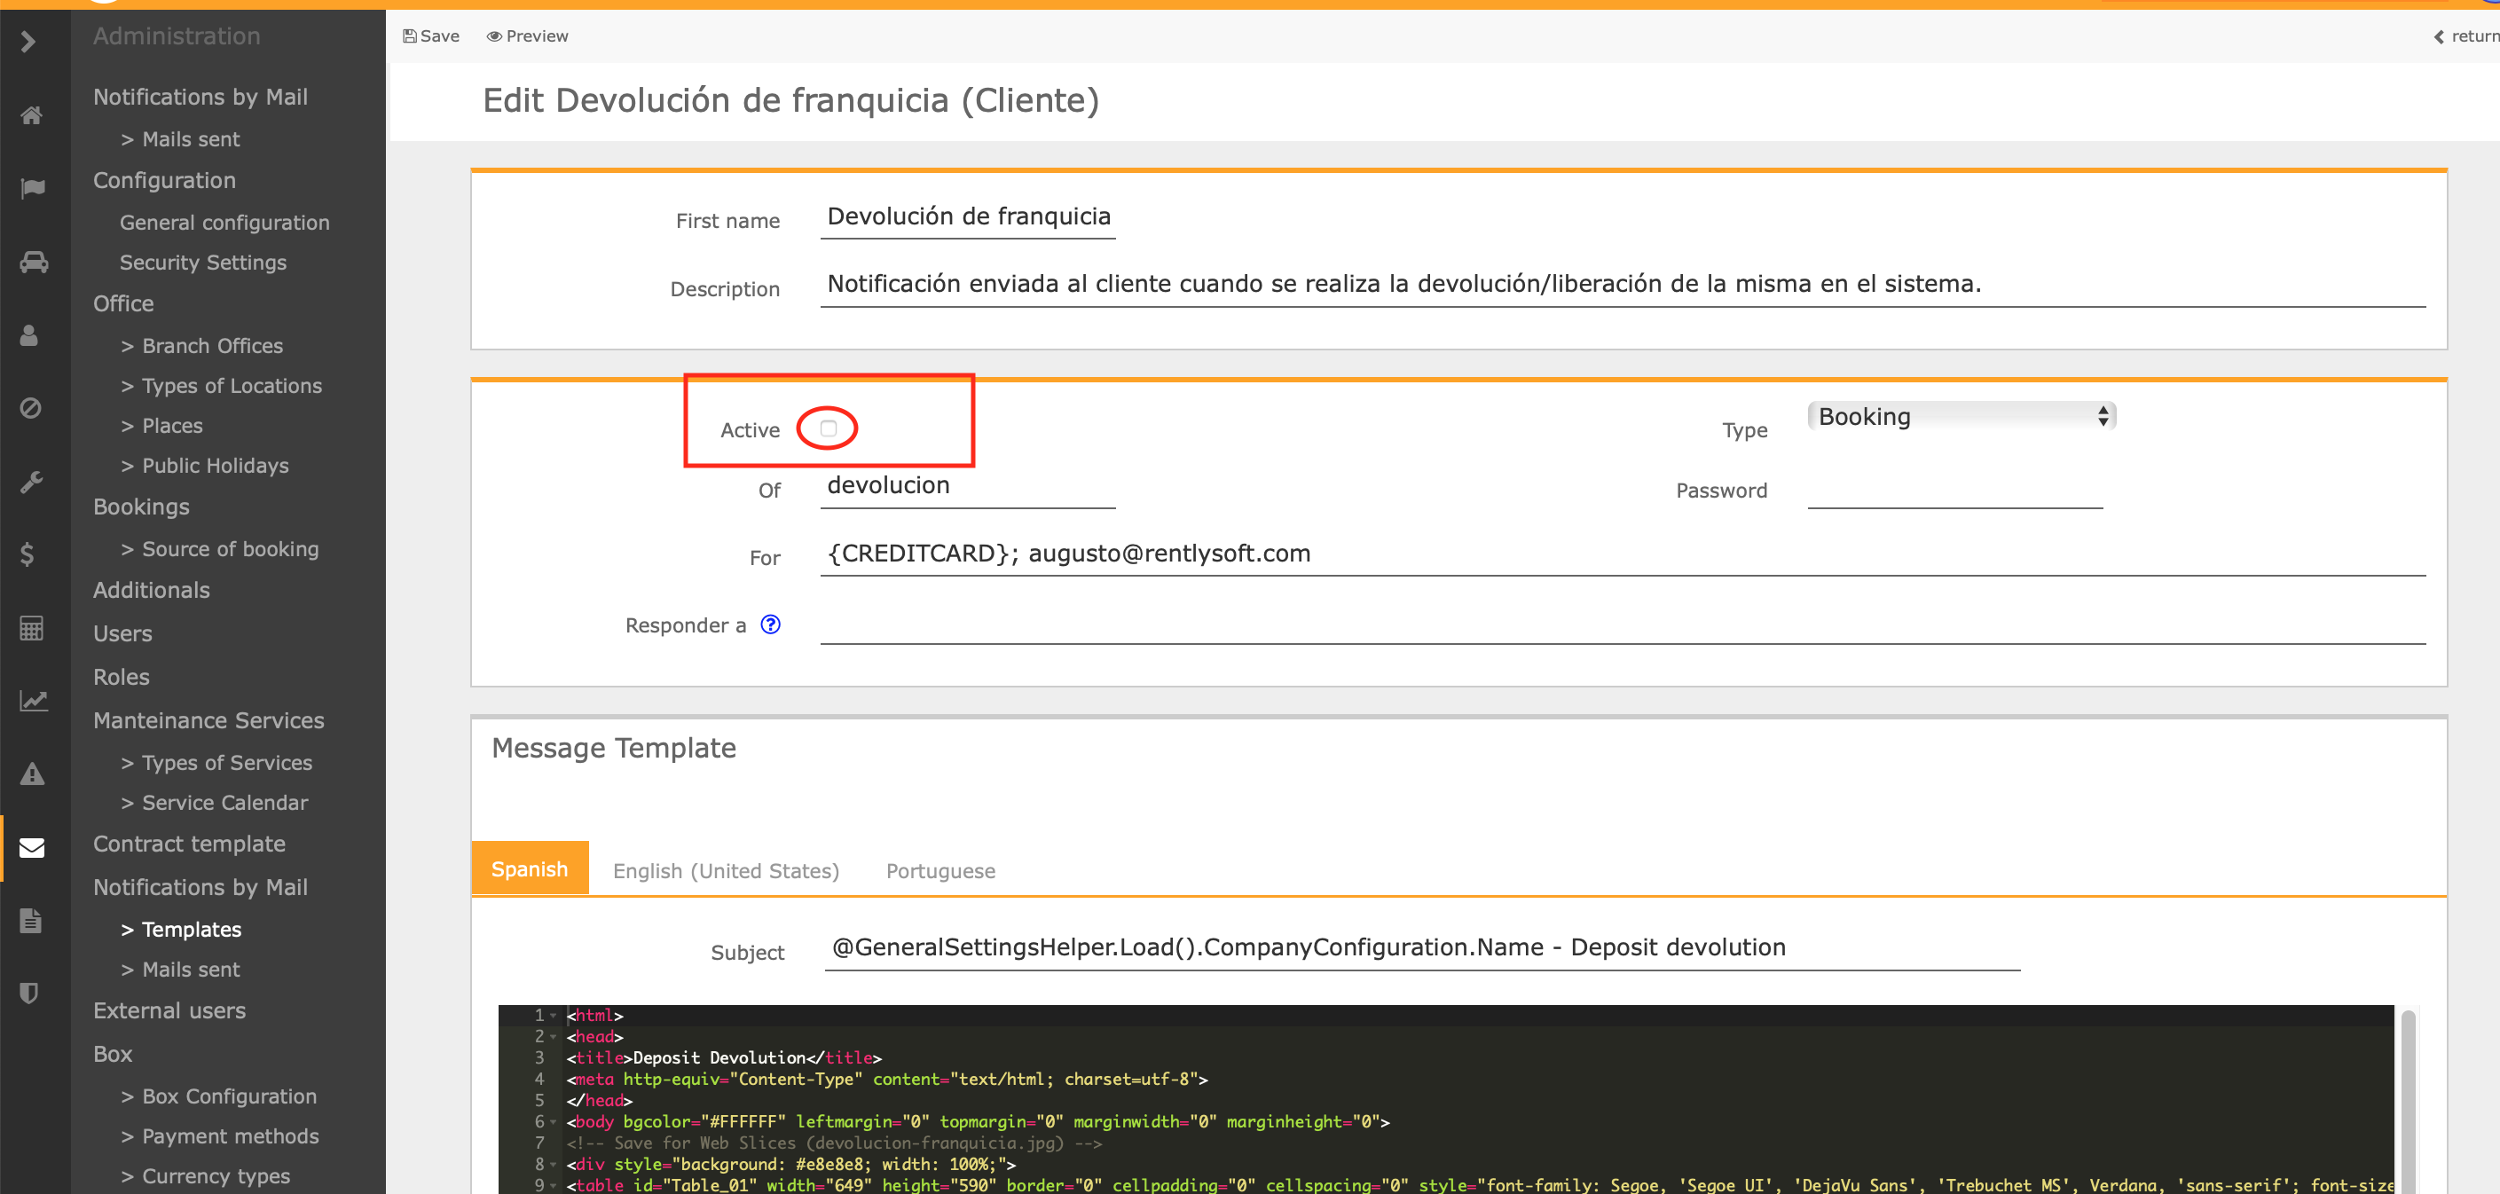Open the car fleet icon section

[x=33, y=261]
